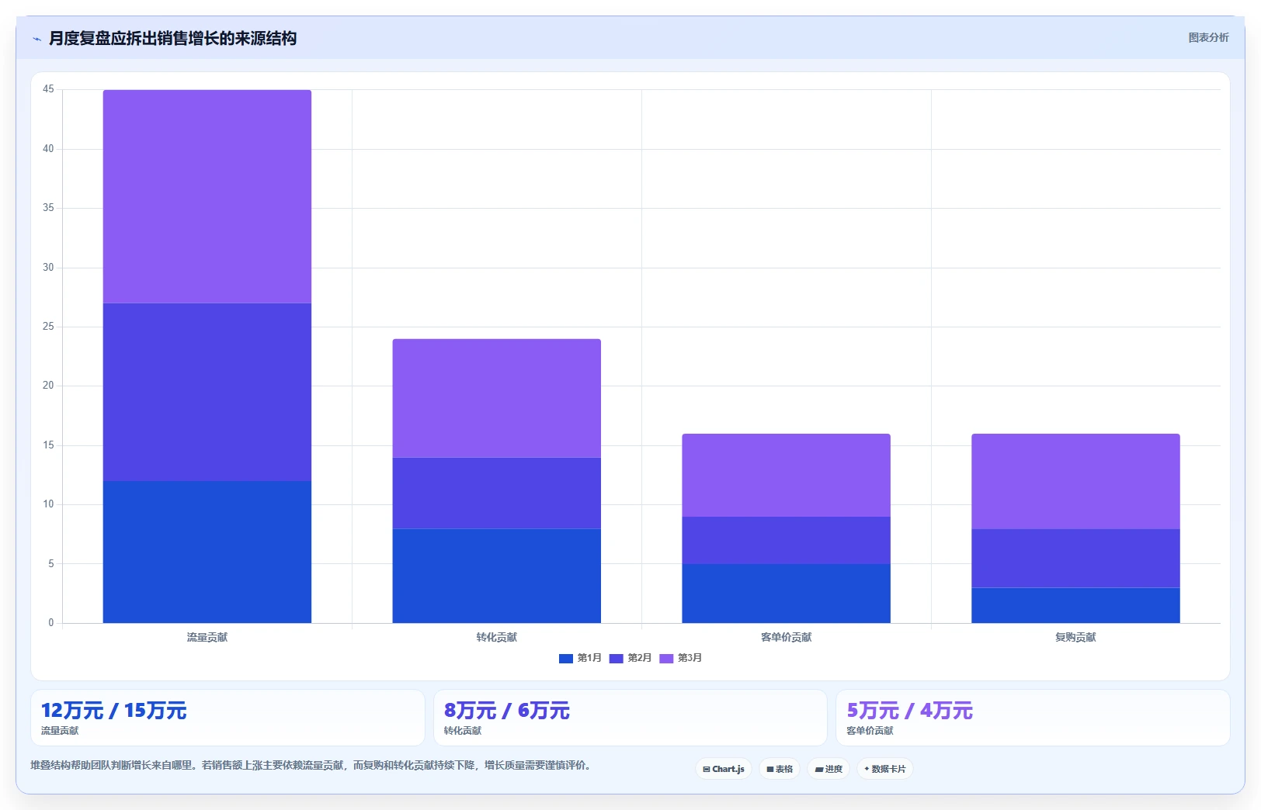Click the footer note starting with 堆叠结构帮助团队

pyautogui.click(x=312, y=766)
